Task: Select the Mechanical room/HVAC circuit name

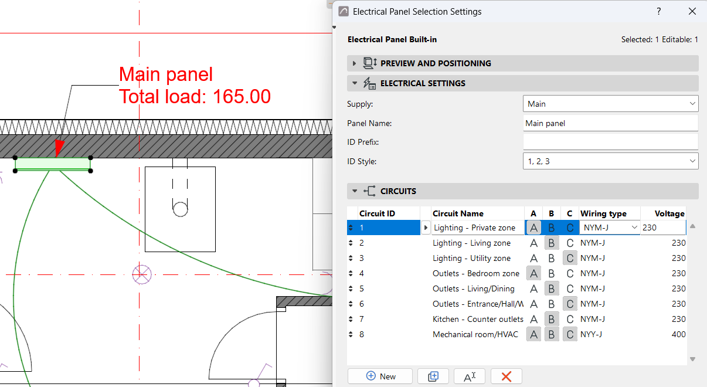Action: tap(475, 334)
